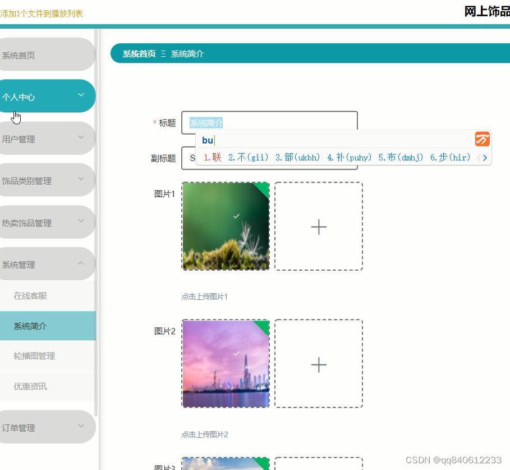510x470 pixels.
Task: Open the 系统首页 sidebar menu
Action: pos(47,54)
